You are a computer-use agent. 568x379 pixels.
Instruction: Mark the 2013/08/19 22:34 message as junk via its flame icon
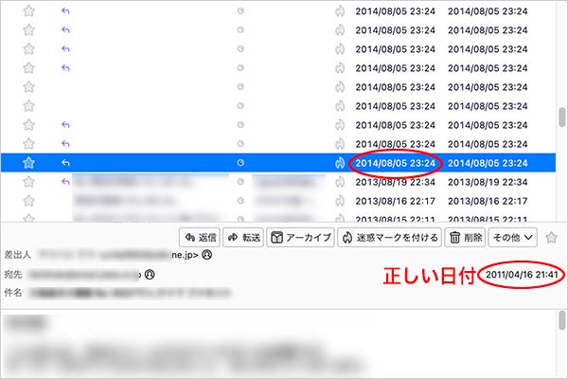click(340, 182)
